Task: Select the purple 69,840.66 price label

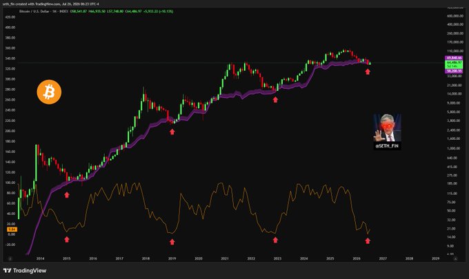Action: [x=454, y=58]
